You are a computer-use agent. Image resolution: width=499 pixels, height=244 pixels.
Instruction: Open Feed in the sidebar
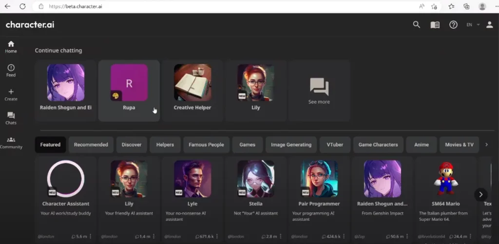click(11, 71)
